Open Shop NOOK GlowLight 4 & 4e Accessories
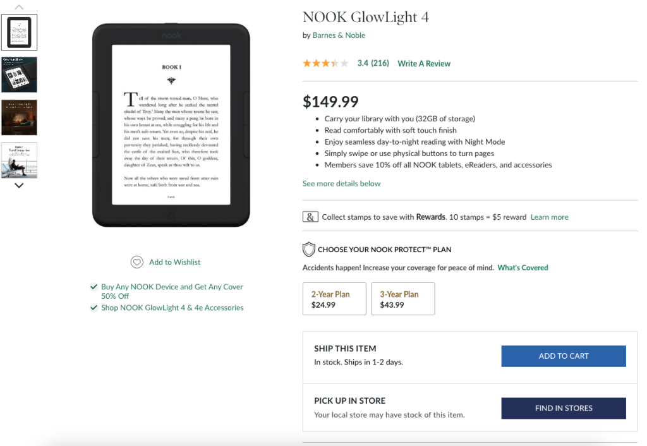This screenshot has width=647, height=446. [172, 308]
